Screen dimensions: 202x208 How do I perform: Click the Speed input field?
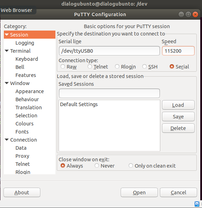[178, 51]
